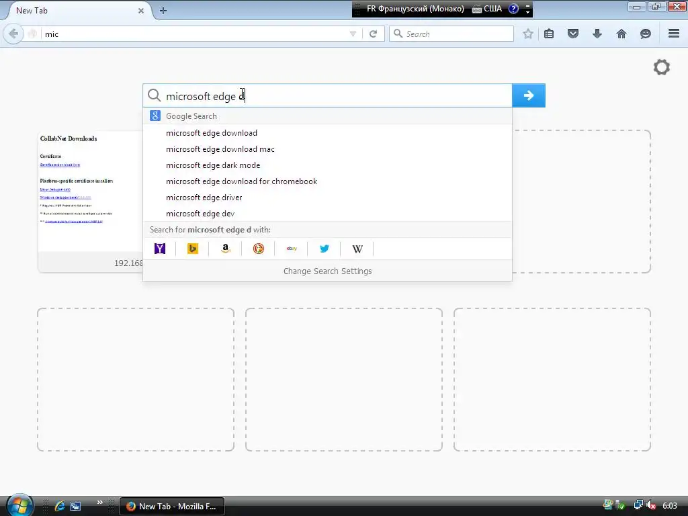Open the Windows Start orb
The width and height of the screenshot is (688, 516).
click(19, 505)
